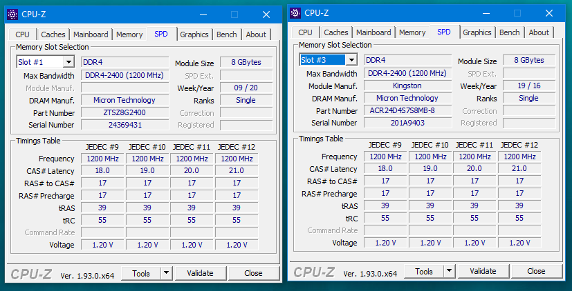Screen dimensions: 572x291
Task: Click DRAM Manuf. Micron Technology in right window
Action: 408,98
